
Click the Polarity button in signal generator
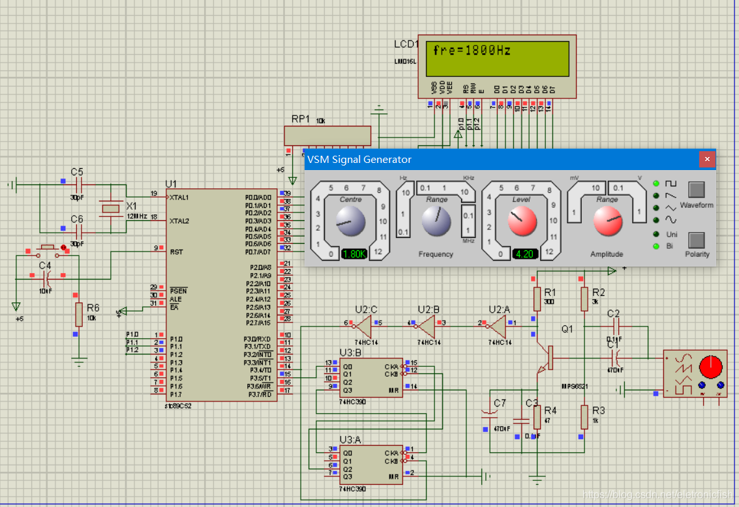(697, 240)
